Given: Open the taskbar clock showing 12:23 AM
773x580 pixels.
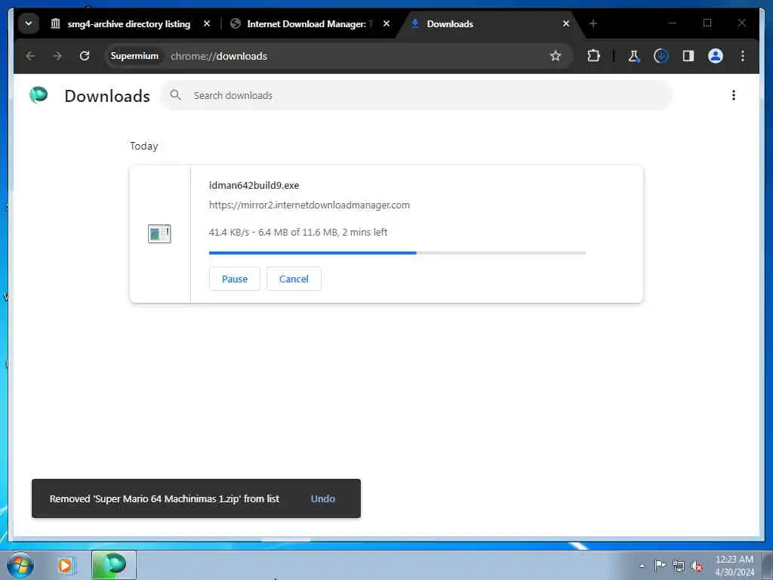Looking at the screenshot, I should (x=735, y=565).
